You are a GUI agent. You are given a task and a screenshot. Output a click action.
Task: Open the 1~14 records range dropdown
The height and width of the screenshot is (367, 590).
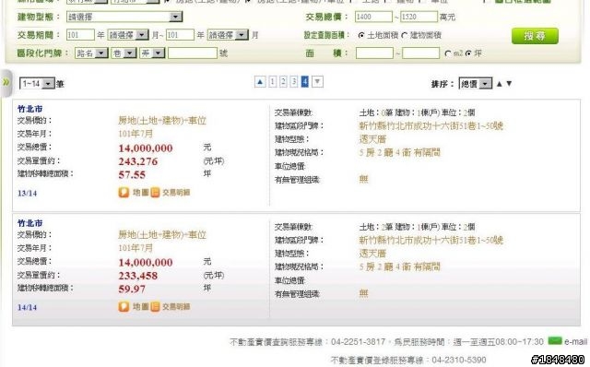(x=37, y=83)
